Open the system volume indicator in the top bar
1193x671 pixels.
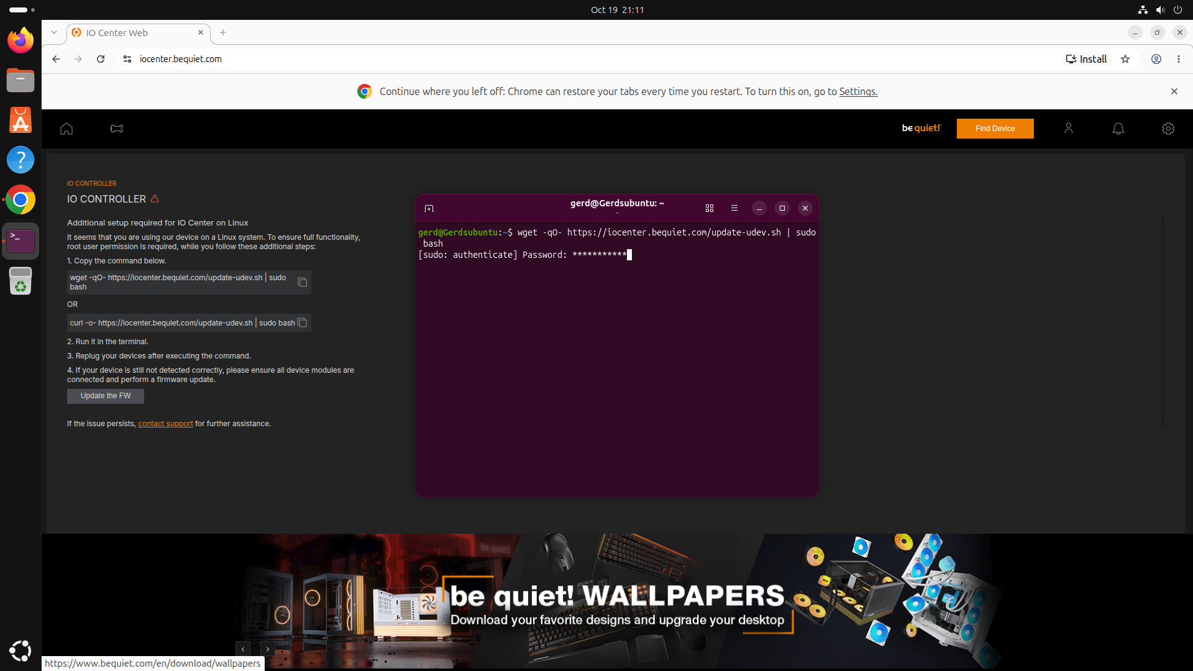pos(1160,10)
